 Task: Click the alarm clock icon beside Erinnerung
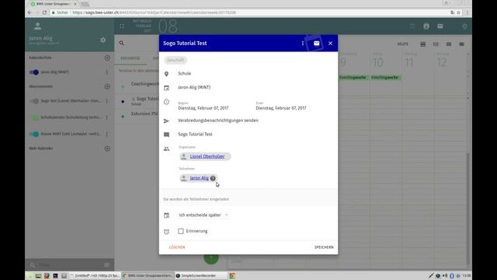pyautogui.click(x=166, y=232)
